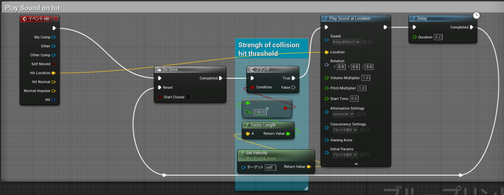This screenshot has height=195, width=504.
Task: Edit the Start Time value field
Action: pyautogui.click(x=354, y=98)
